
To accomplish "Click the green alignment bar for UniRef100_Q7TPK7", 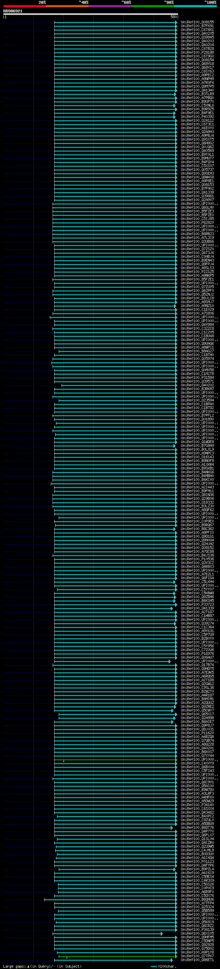I will pos(118,956).
